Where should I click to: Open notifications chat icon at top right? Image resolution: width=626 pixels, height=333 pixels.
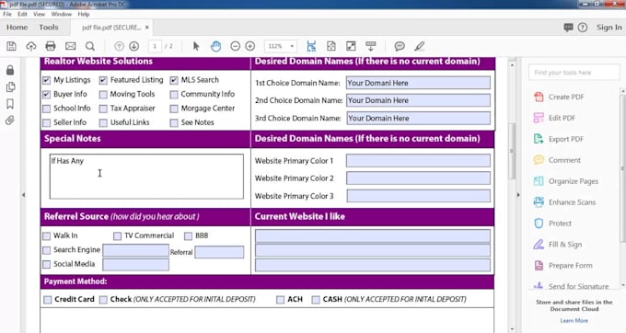coord(569,28)
